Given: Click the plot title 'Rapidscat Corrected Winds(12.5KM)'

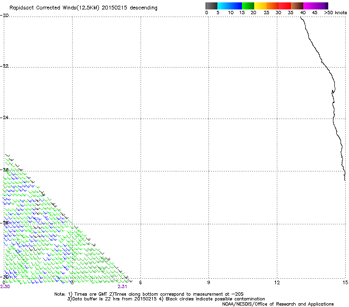Looking at the screenshot, I should [54, 8].
